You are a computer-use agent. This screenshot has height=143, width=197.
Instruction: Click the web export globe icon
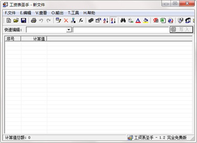(x=171, y=21)
